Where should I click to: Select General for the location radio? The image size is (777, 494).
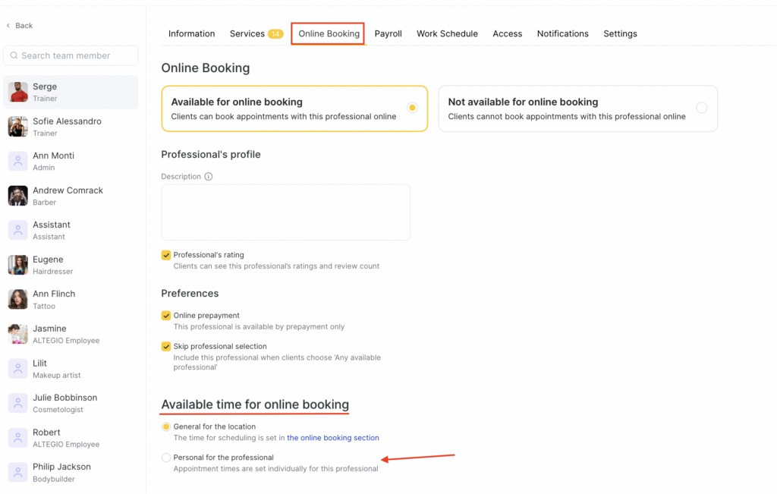166,427
